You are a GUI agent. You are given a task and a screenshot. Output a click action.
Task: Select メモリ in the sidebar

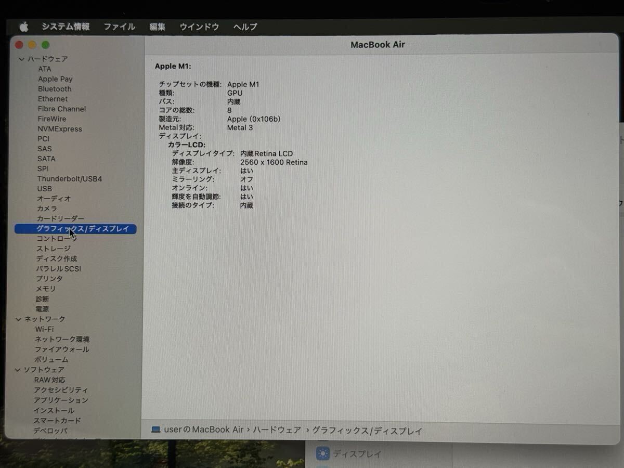45,289
